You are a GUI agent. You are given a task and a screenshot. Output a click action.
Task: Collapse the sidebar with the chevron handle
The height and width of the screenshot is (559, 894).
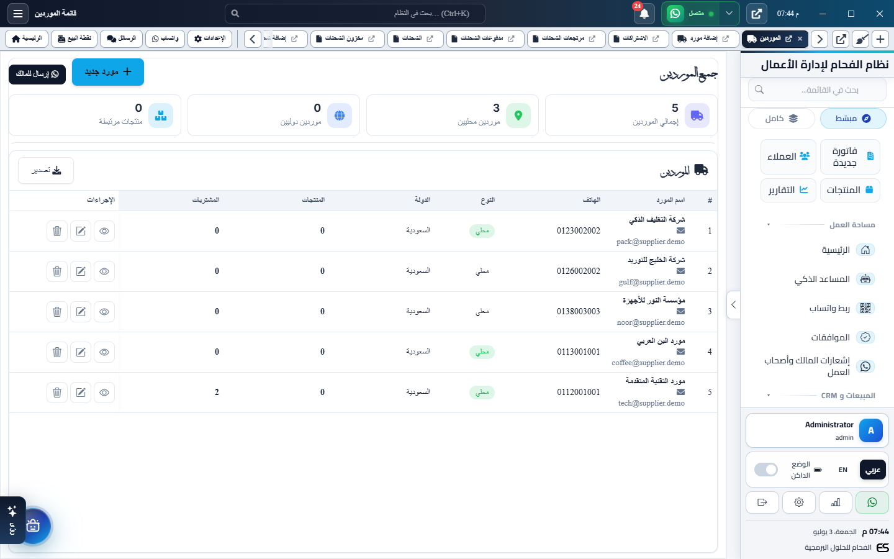733,305
